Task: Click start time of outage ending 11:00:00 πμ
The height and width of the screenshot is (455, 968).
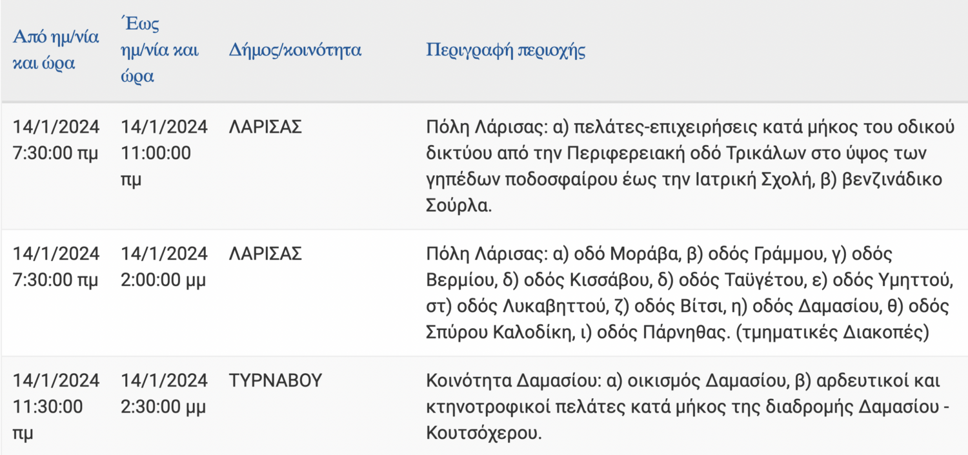Action: 56,141
